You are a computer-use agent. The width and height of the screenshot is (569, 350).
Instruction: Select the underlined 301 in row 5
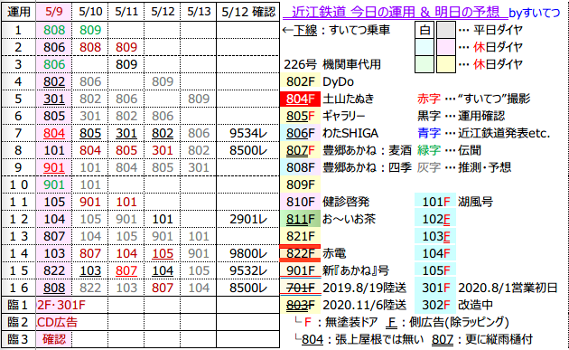pyautogui.click(x=53, y=99)
